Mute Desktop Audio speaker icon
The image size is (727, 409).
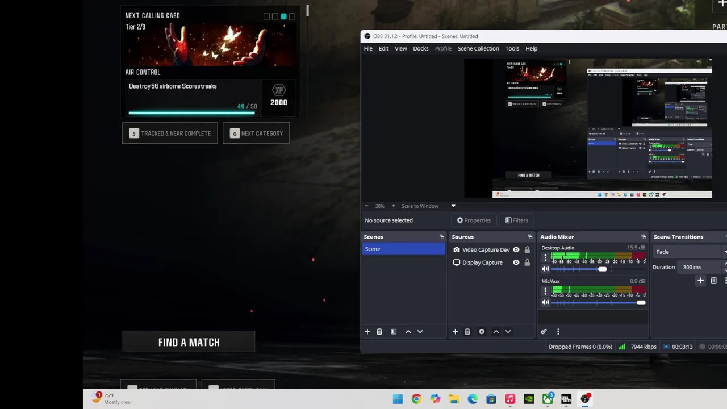pos(545,269)
